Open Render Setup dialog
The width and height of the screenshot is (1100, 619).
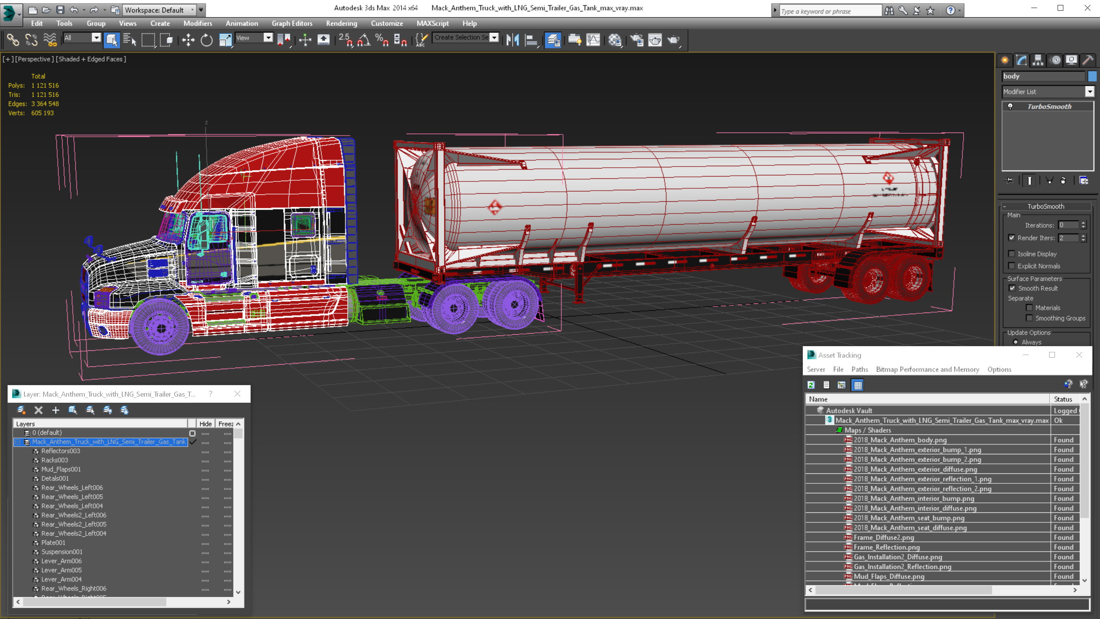click(637, 40)
